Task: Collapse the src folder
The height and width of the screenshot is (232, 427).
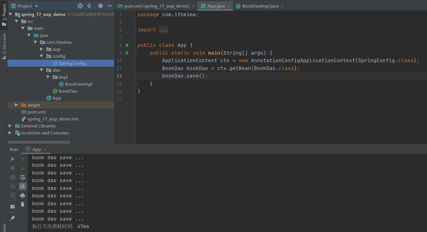Action: (x=16, y=21)
